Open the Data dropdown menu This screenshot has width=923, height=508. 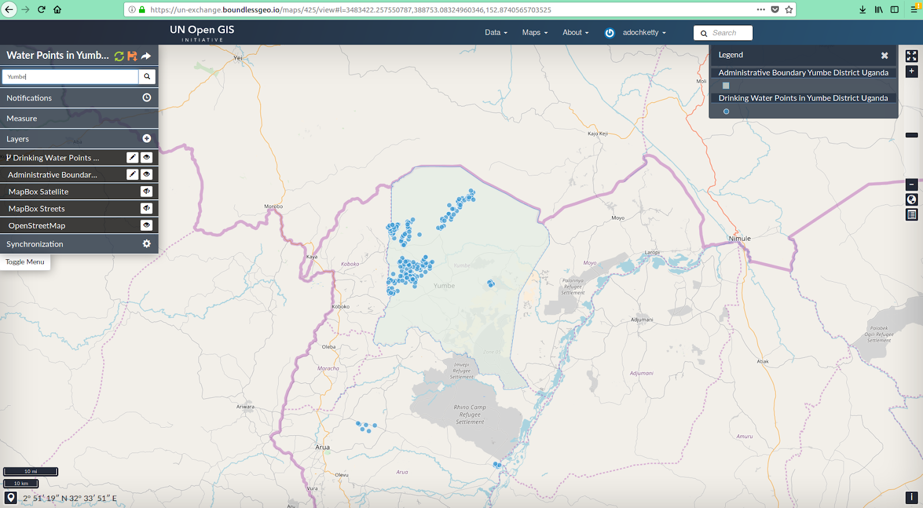tap(496, 32)
